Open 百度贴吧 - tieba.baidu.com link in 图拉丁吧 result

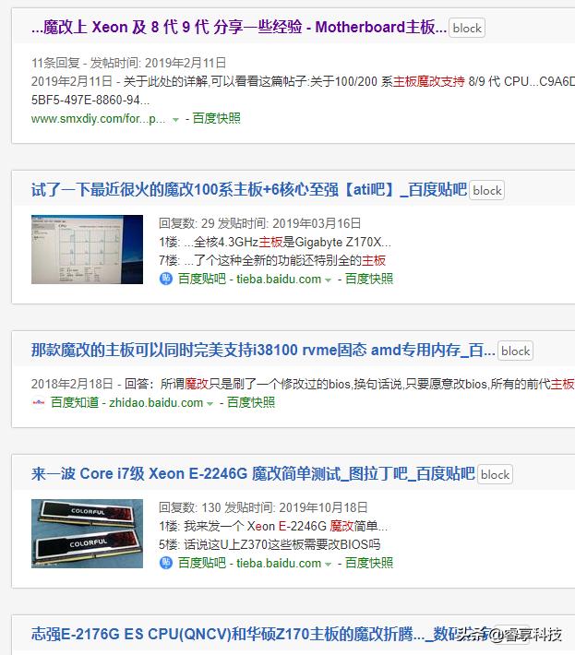click(249, 563)
